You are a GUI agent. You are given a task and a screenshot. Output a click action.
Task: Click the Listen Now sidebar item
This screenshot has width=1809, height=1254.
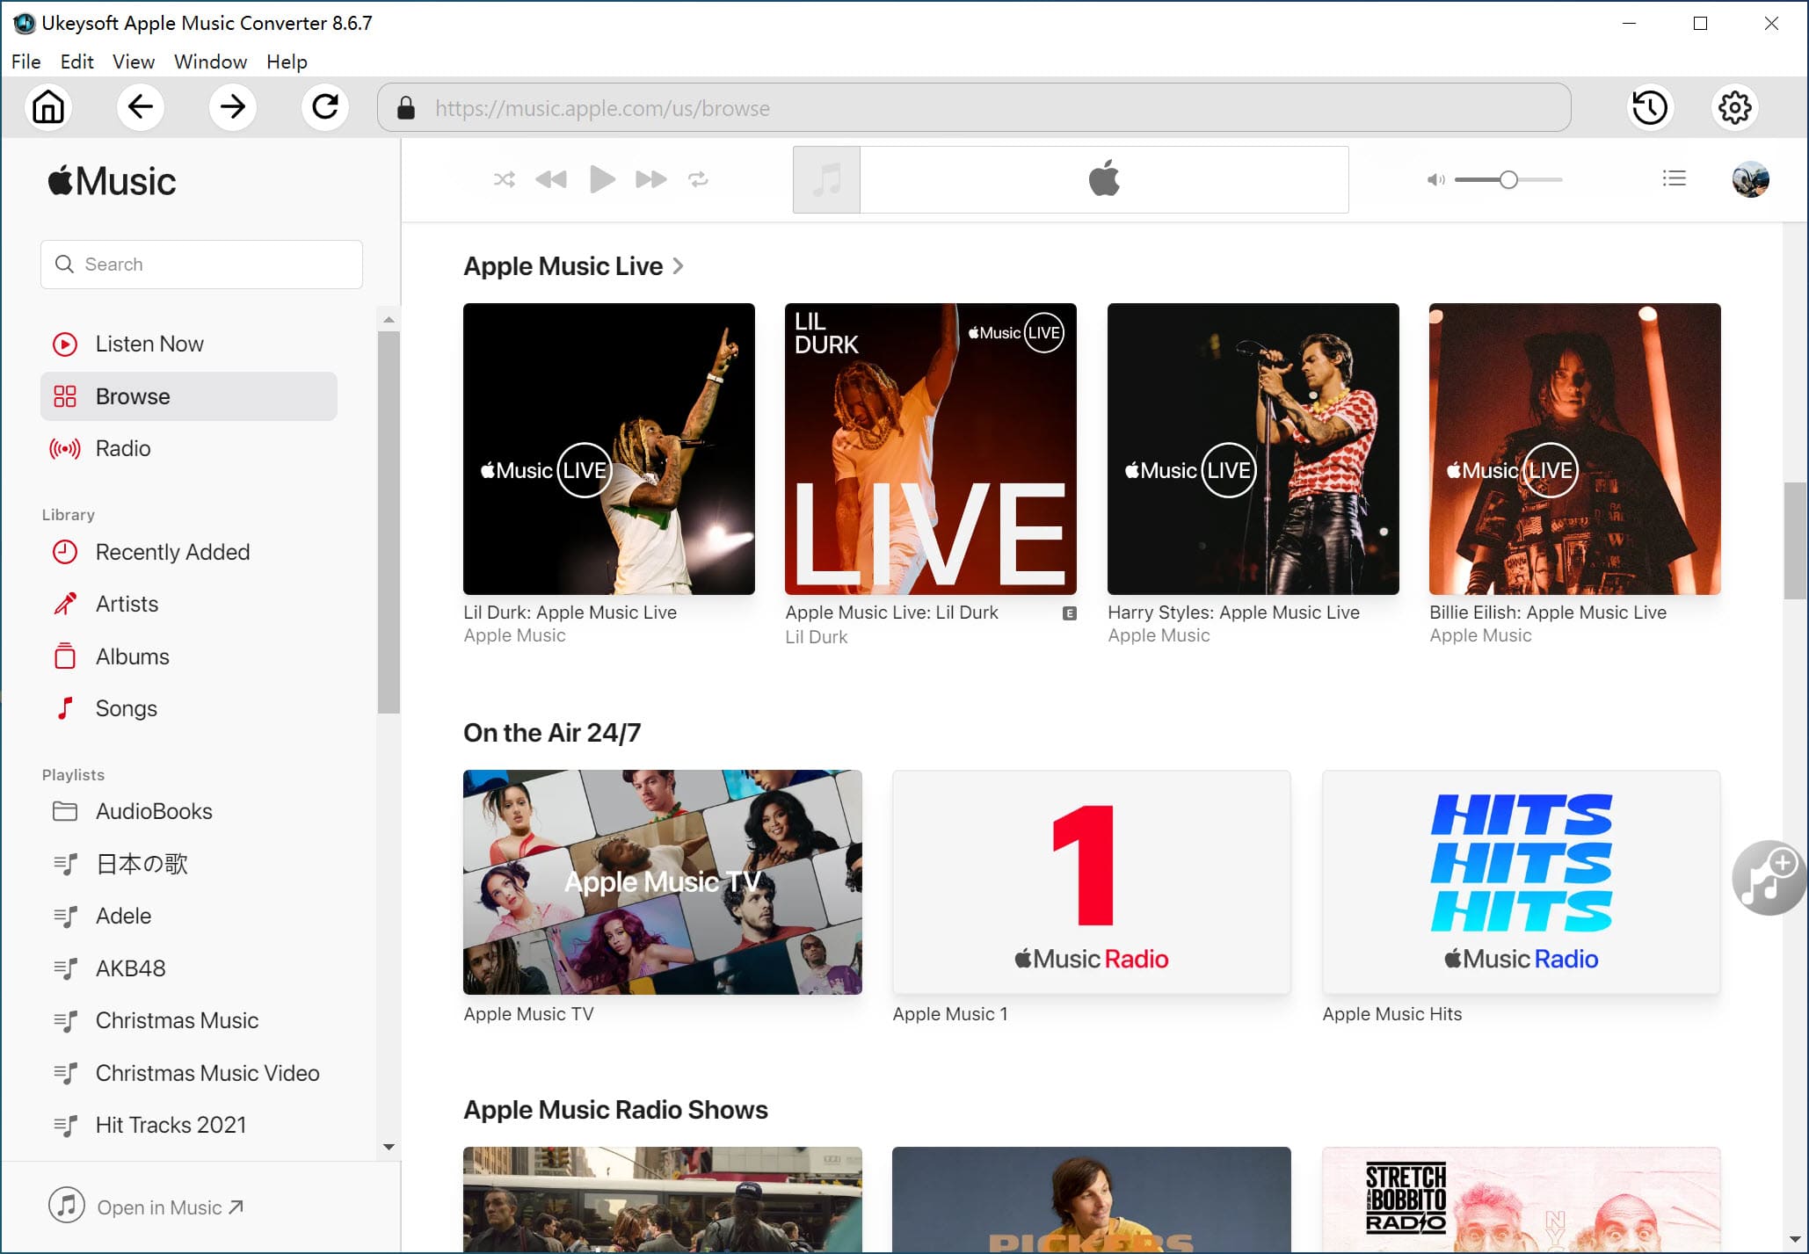click(x=149, y=344)
